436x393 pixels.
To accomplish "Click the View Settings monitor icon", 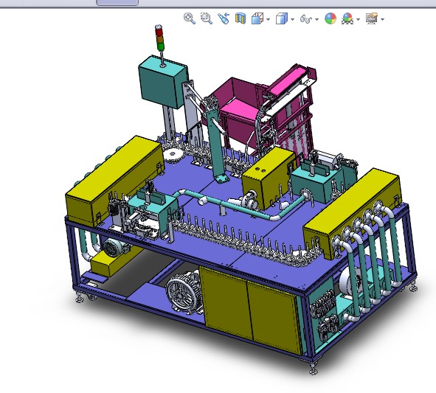I will [x=372, y=18].
